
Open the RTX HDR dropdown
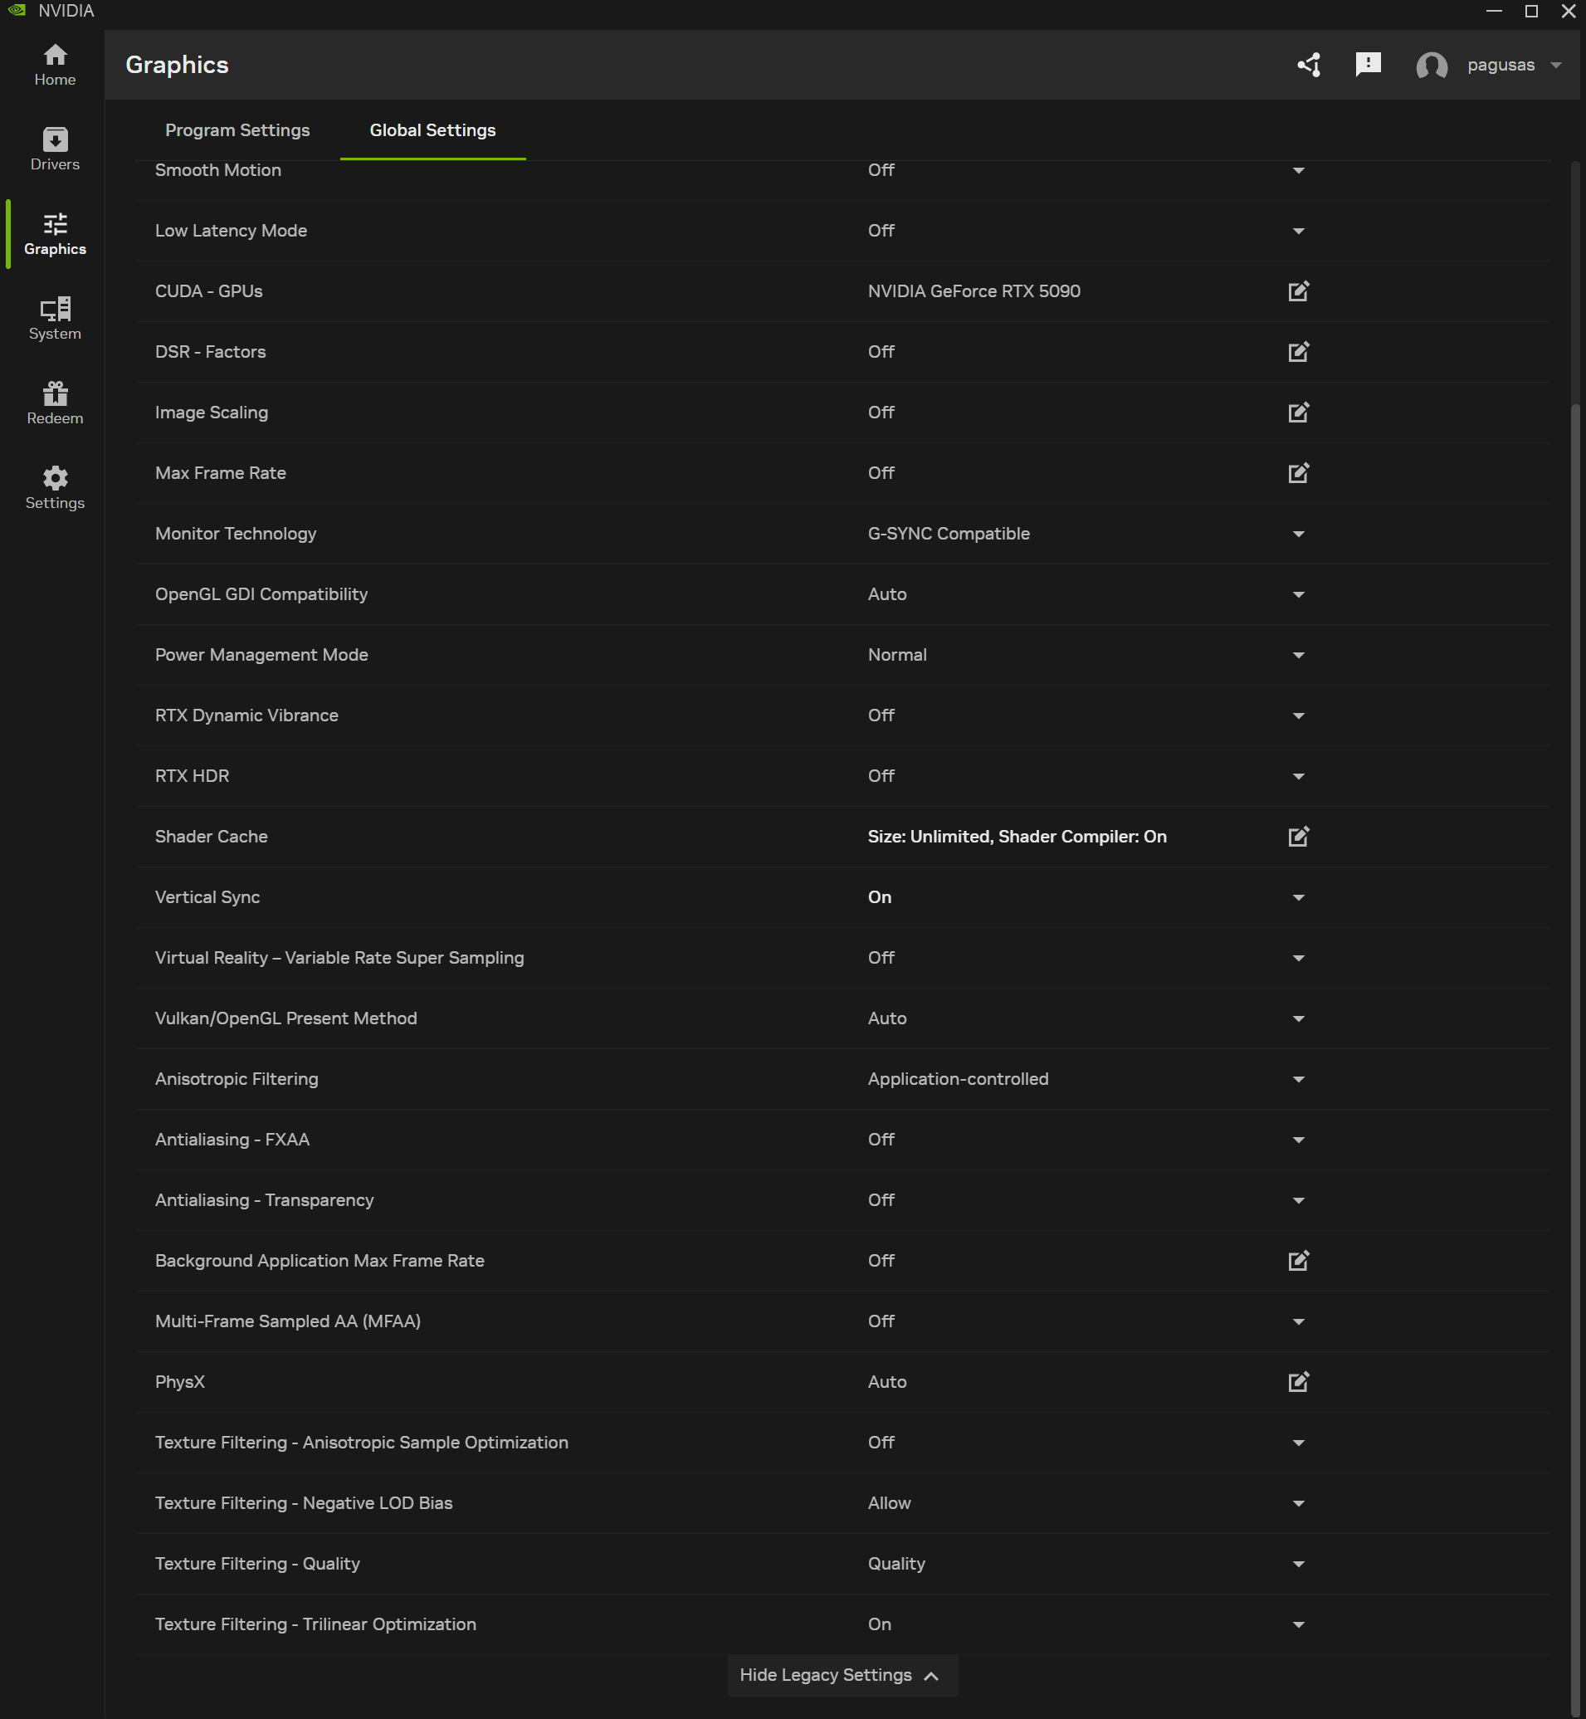coord(1299,777)
